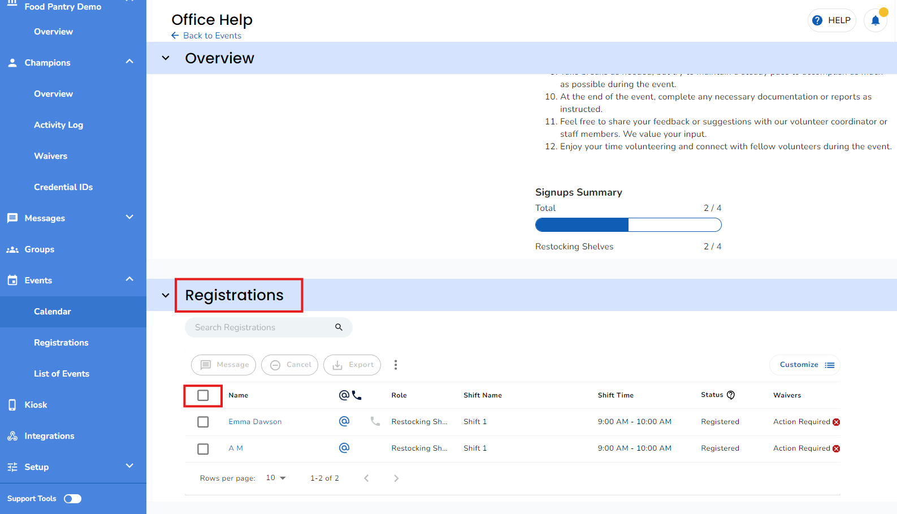Expand the Messages sidebar menu
The width and height of the screenshot is (897, 514).
click(x=129, y=218)
